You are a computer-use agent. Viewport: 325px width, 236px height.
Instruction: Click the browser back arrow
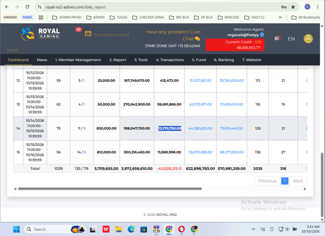[x=7, y=7]
